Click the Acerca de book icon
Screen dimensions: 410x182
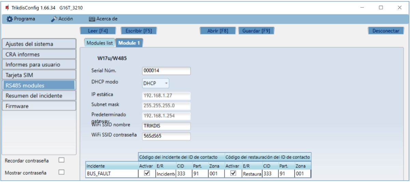[92, 19]
